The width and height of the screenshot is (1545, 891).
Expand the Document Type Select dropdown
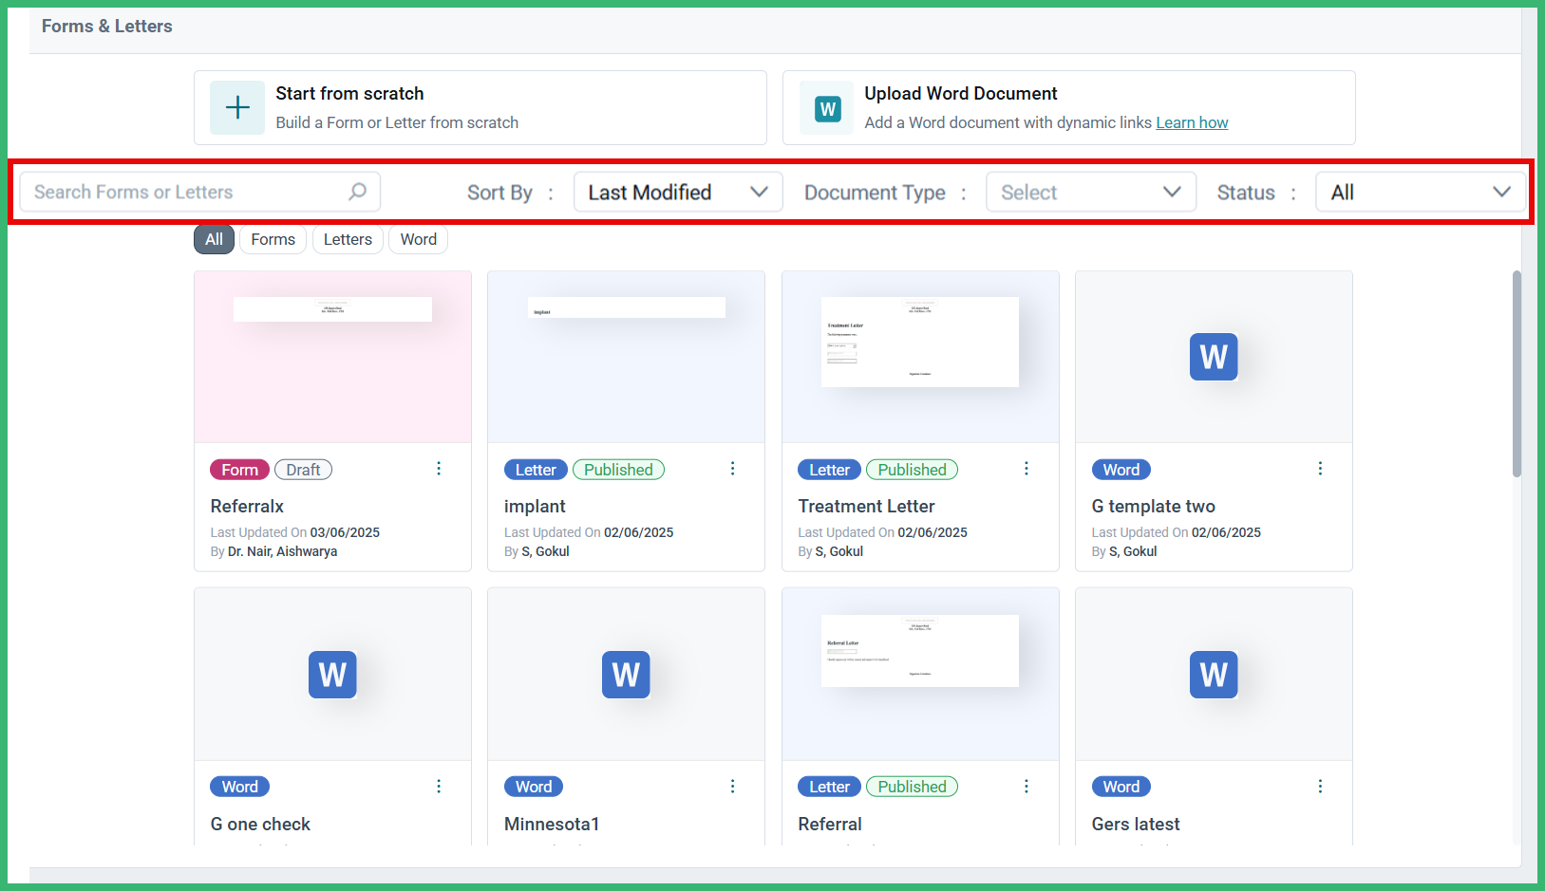1090,192
